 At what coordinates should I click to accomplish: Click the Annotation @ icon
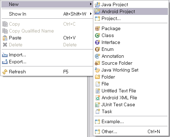(x=97, y=56)
